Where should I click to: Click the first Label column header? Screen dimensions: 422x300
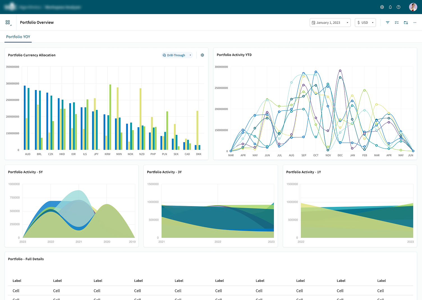[x=17, y=281]
